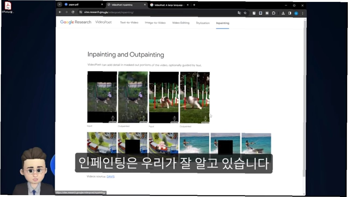Click the Inpainting and Outpainting heading
Image resolution: width=348 pixels, height=197 pixels.
pyautogui.click(x=126, y=55)
